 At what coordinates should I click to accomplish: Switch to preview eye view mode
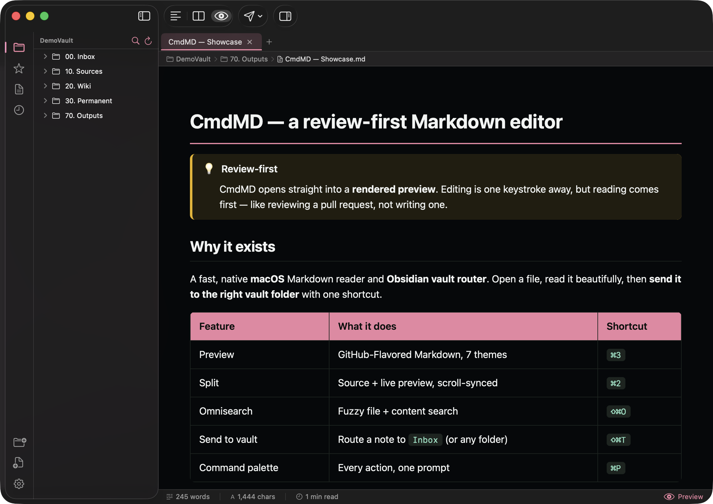pyautogui.click(x=221, y=16)
